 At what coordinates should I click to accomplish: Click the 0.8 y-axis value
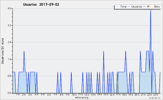point(9,76)
